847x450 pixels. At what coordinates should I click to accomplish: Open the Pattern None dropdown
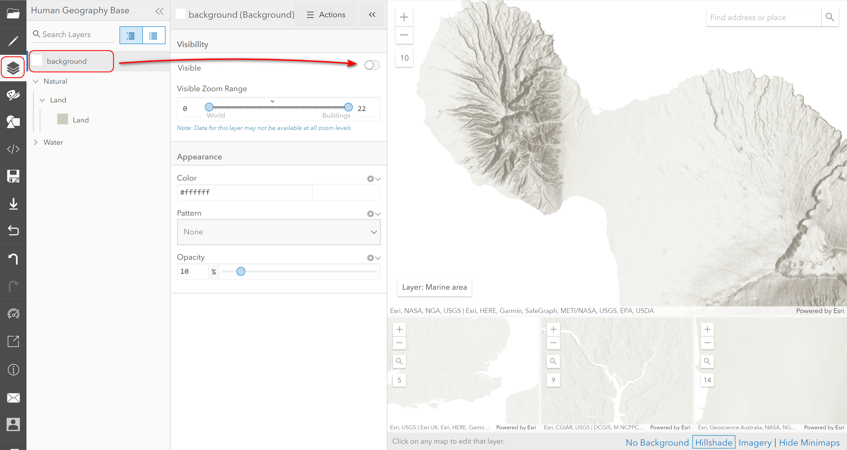coord(278,232)
